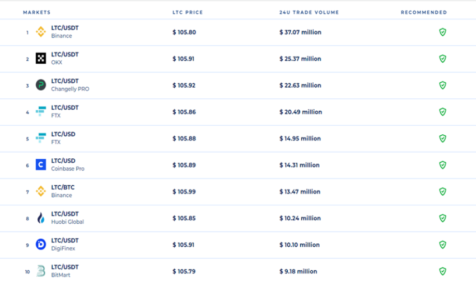This screenshot has height=283, width=476.
Task: Click the DigiFinex logo icon
Action: (x=41, y=244)
